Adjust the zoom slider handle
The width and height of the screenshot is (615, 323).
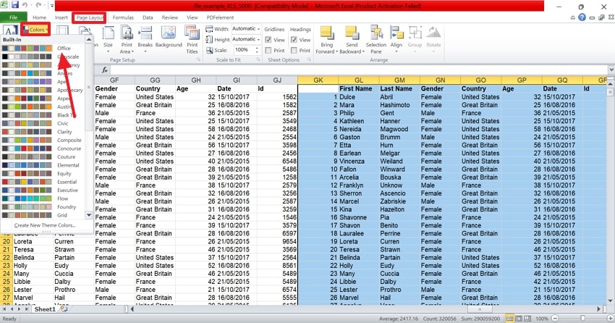click(x=583, y=318)
